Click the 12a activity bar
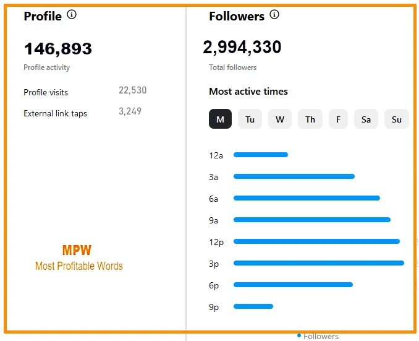The height and width of the screenshot is (341, 419). [261, 155]
